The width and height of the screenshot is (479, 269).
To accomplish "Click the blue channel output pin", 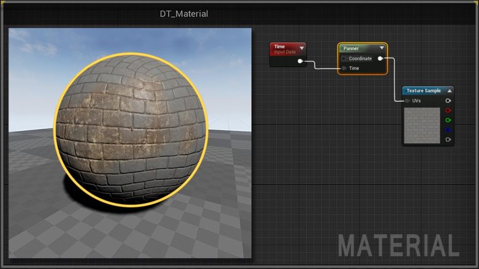I will pos(448,130).
